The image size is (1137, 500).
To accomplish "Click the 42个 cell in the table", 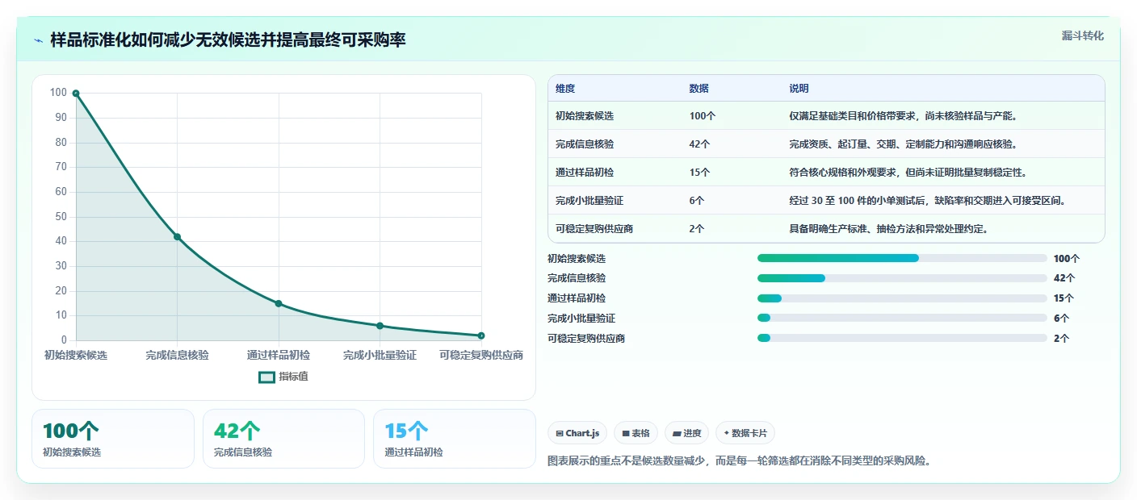I will tap(700, 144).
